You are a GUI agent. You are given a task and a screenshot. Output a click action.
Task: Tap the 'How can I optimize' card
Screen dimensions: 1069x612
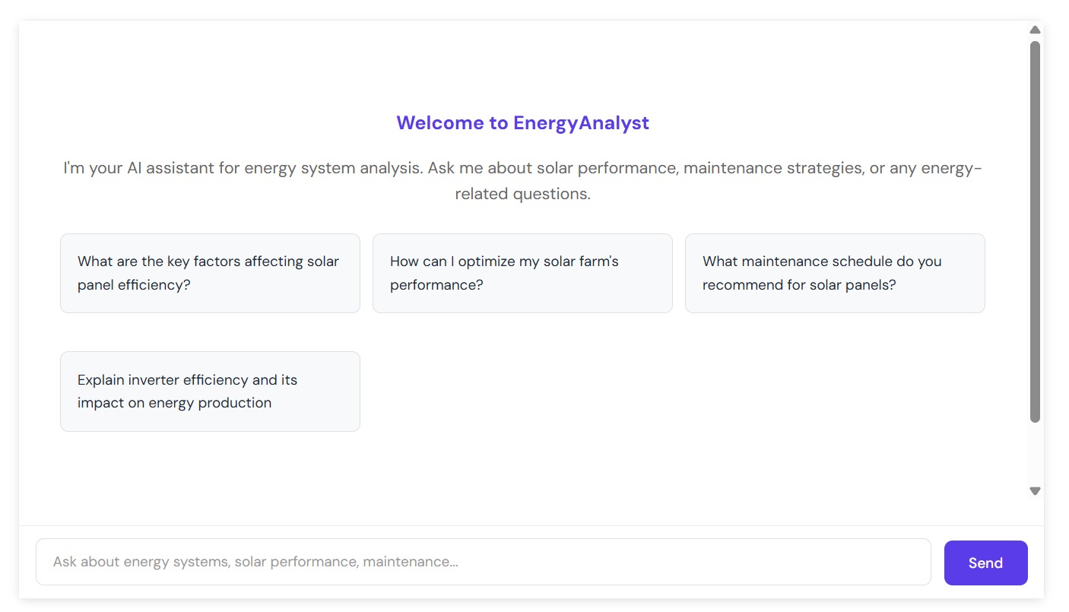522,273
